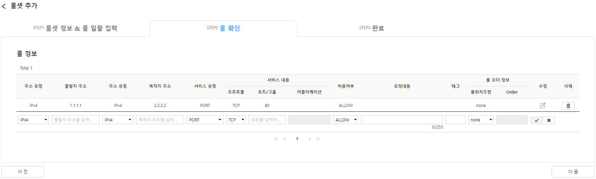Delete the 1.1.1.1 rule with the trash icon
The image size is (596, 179).
pyautogui.click(x=568, y=106)
